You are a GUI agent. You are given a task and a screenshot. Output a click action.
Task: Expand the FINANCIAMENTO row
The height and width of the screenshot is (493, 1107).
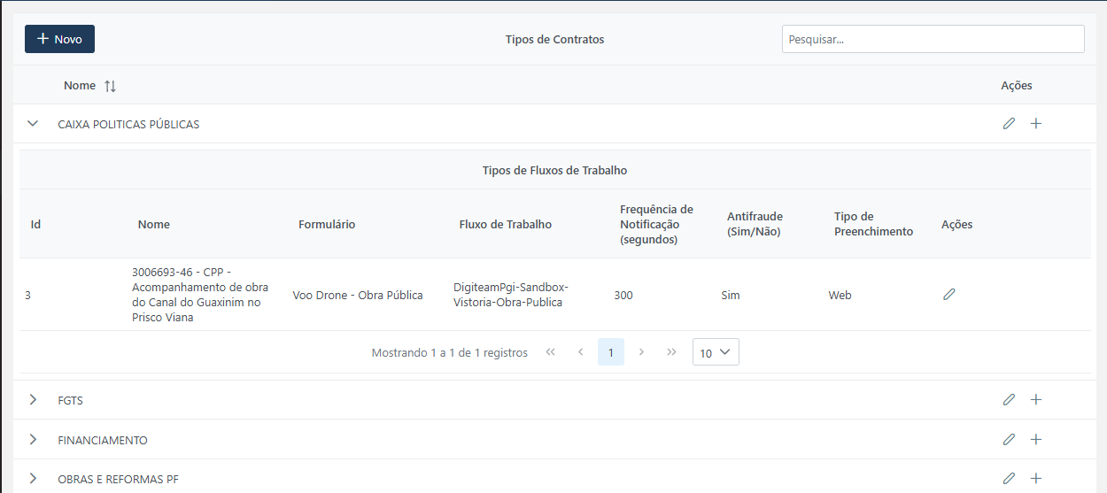coord(33,440)
